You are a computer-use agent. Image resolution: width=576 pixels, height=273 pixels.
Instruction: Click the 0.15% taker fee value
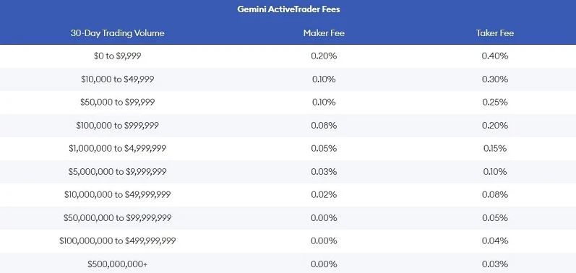[495, 149]
